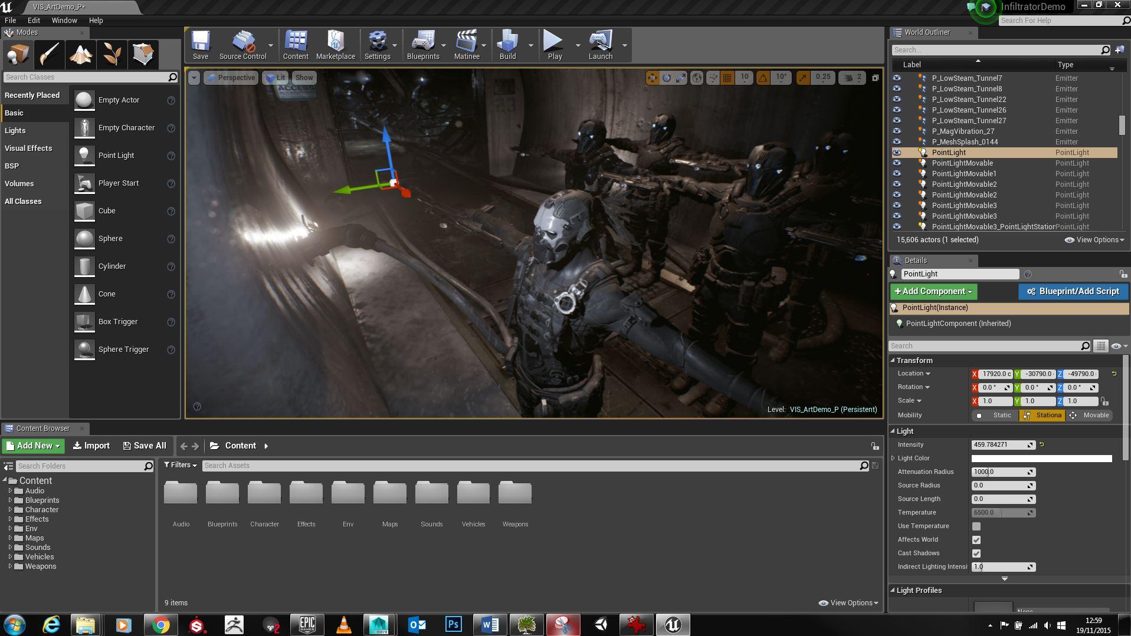Click the Light Color swatch
The image size is (1131, 636).
(1041, 459)
